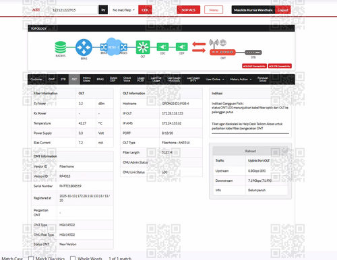Expand the History Action dropdown menu

tap(241, 79)
